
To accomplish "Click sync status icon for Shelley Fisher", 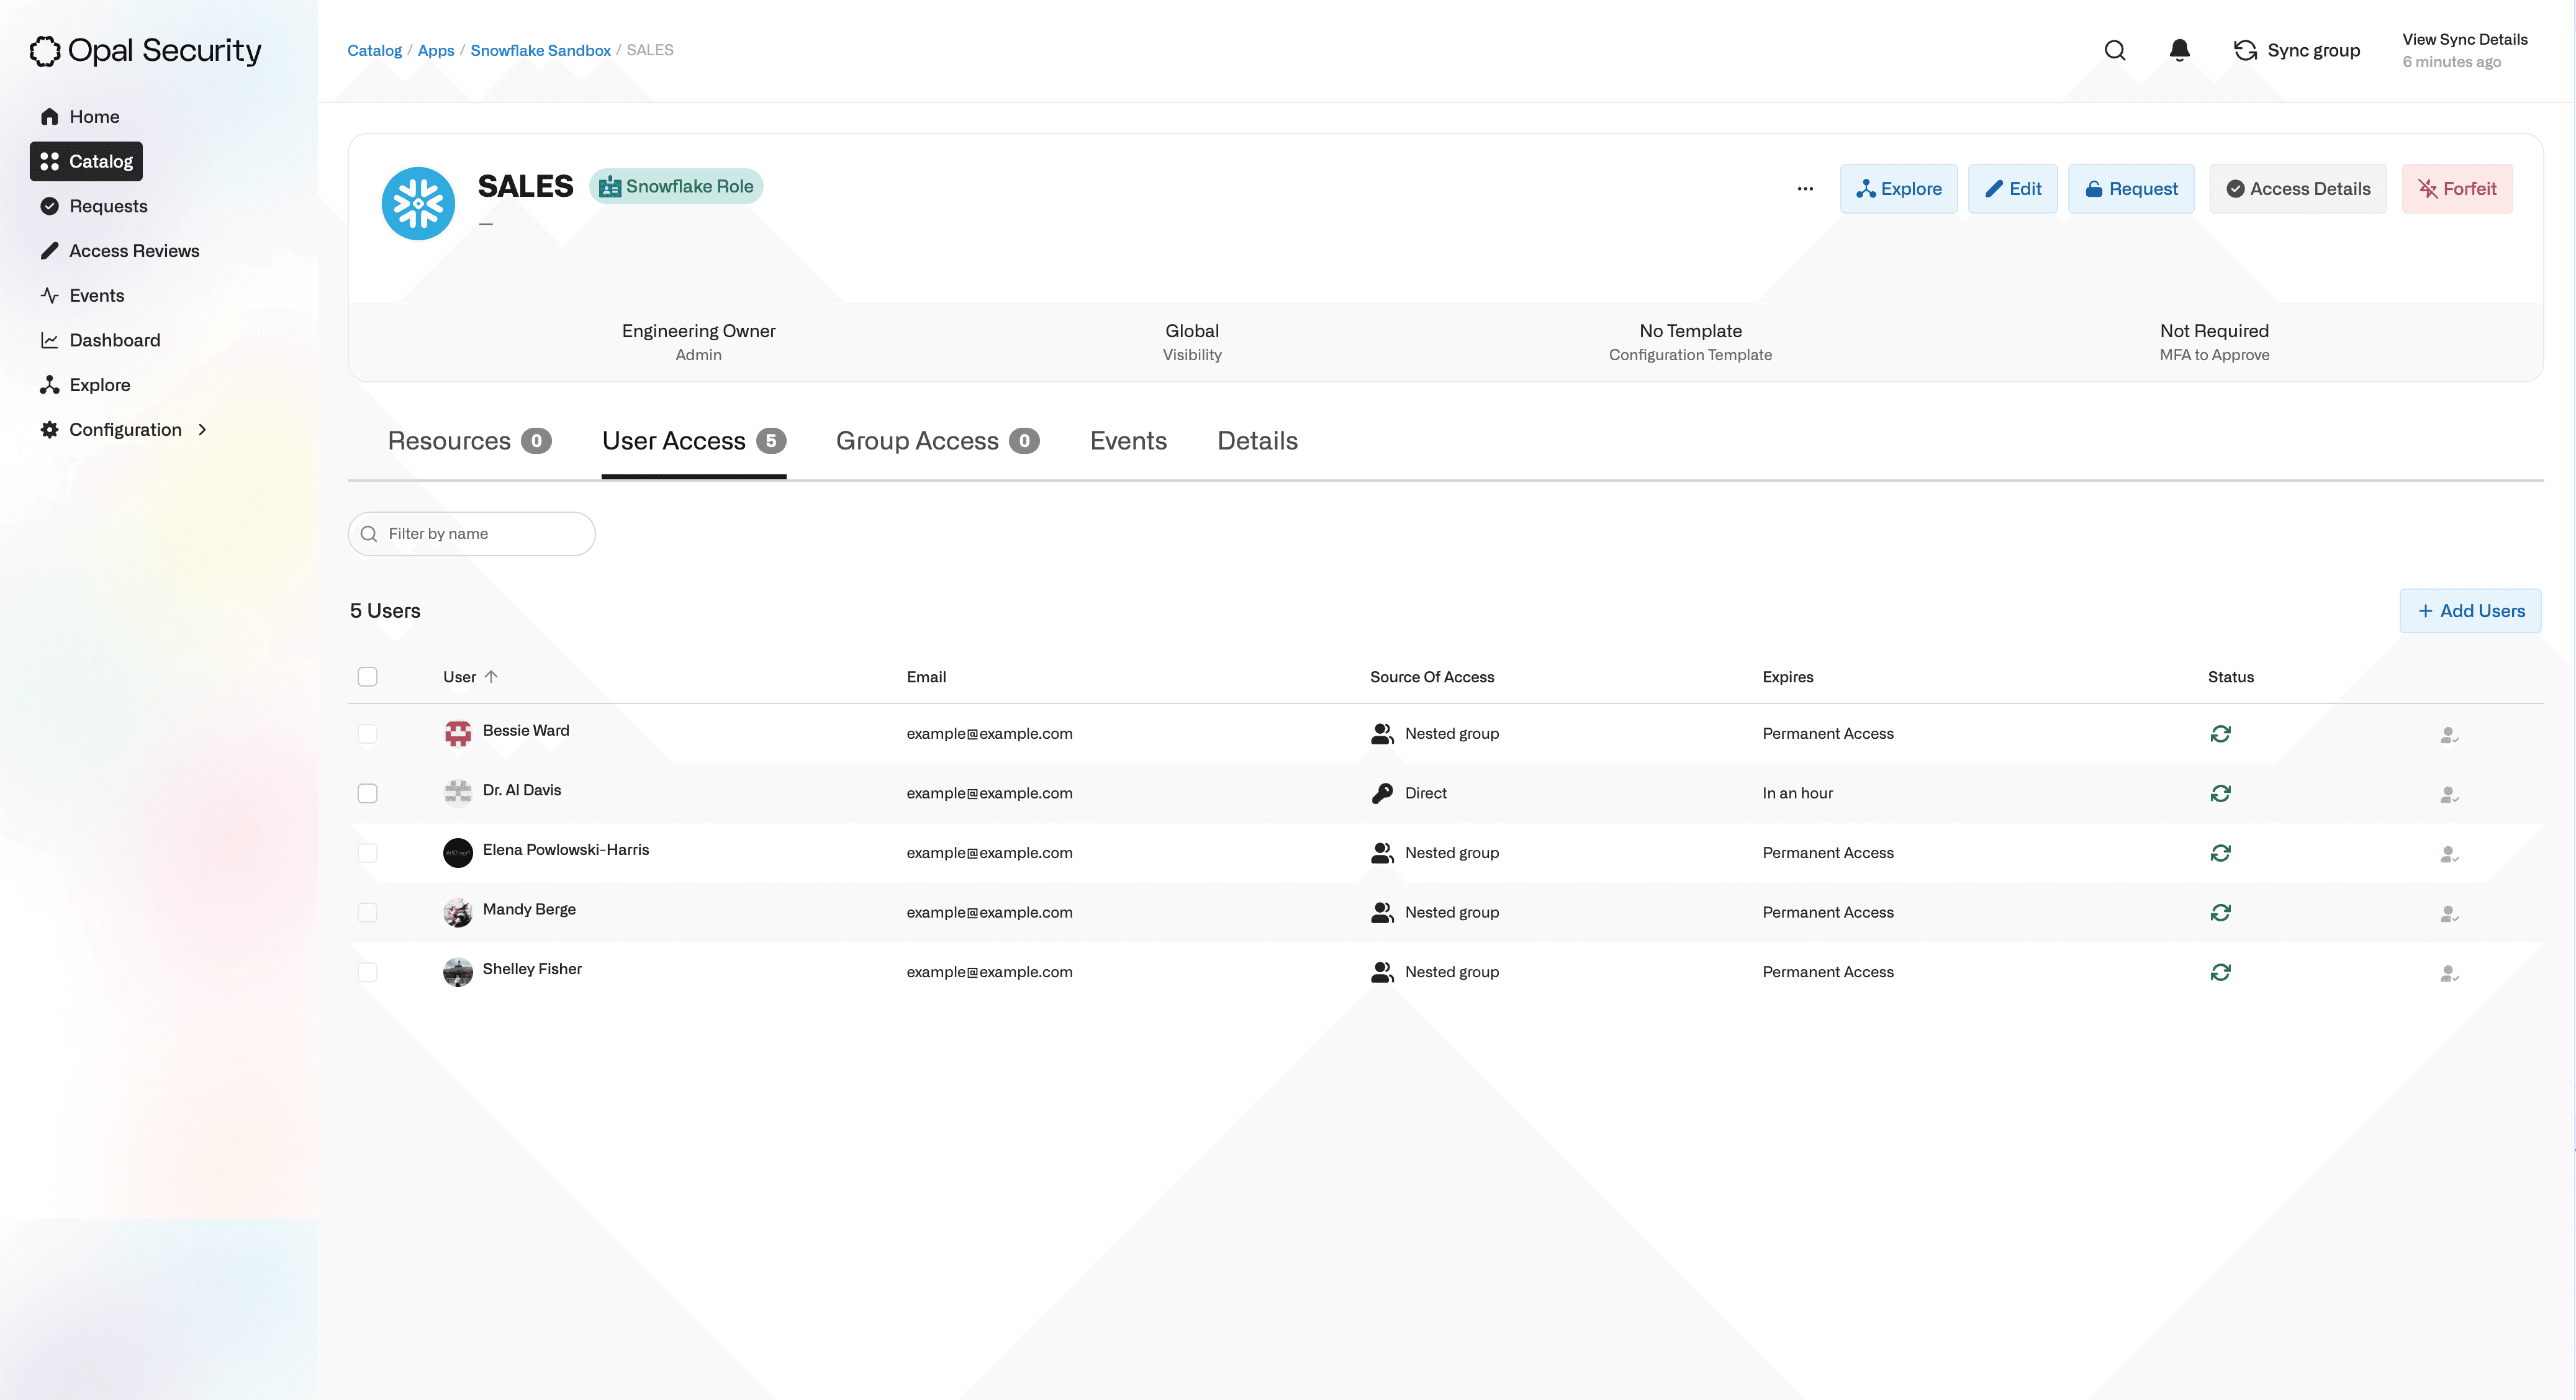I will pyautogui.click(x=2220, y=972).
